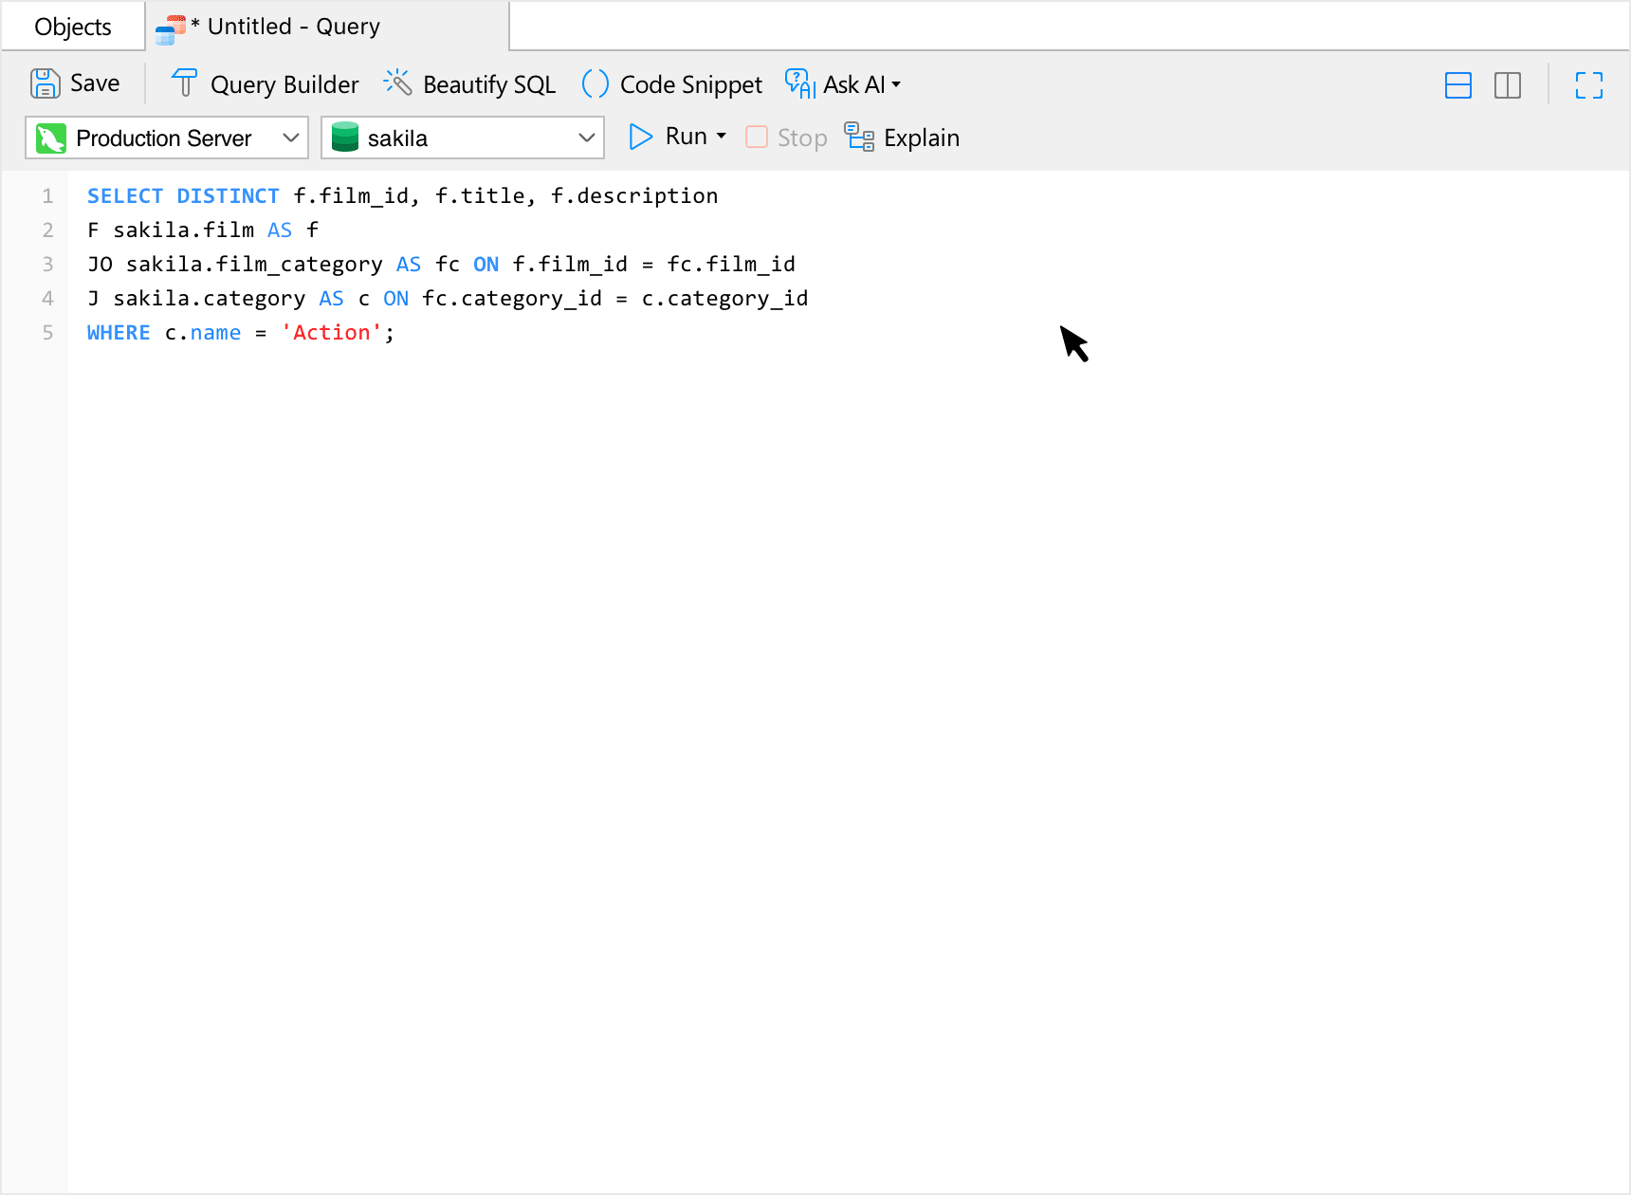Click the Stop execution button

point(786,138)
